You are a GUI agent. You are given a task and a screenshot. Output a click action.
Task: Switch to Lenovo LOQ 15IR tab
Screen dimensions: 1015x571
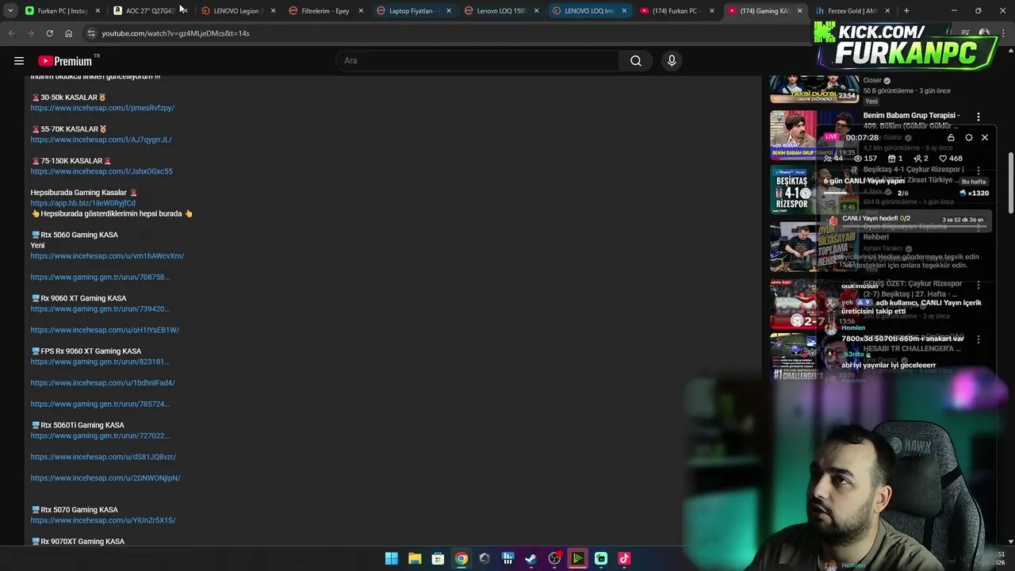(502, 10)
